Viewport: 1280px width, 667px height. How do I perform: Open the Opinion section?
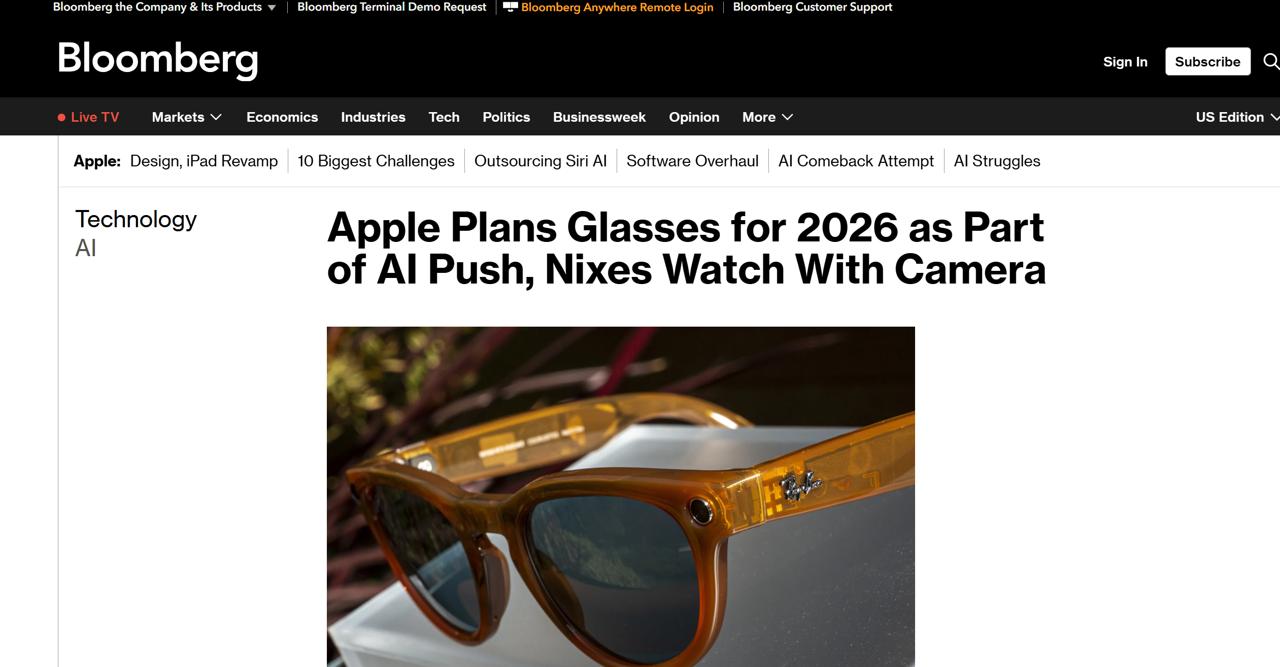coord(694,117)
